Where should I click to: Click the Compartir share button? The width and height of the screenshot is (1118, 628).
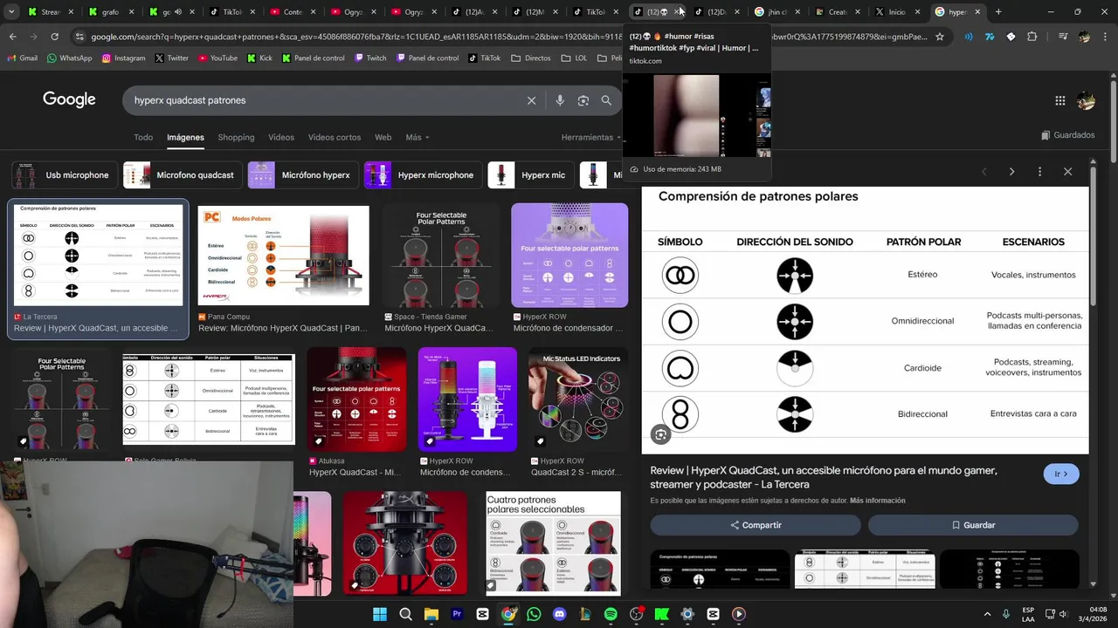tap(756, 525)
